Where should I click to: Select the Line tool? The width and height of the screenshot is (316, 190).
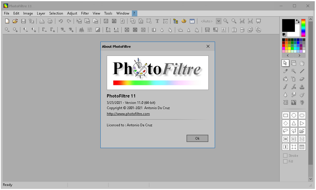pyautogui.click(x=302, y=71)
